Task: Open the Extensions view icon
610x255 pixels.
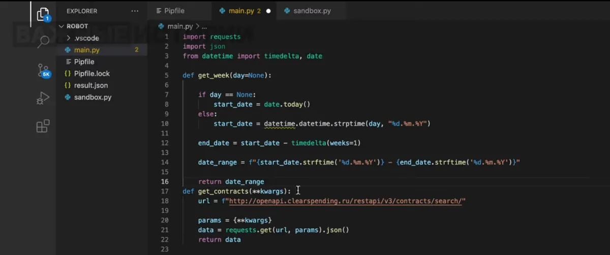Action: [x=43, y=126]
